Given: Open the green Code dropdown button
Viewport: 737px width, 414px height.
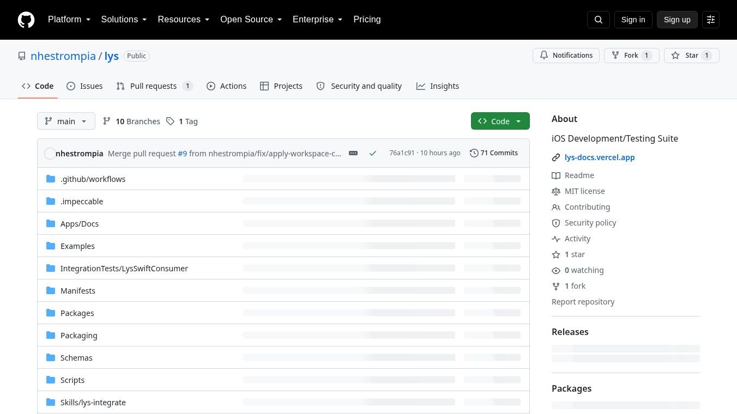Looking at the screenshot, I should coord(500,121).
